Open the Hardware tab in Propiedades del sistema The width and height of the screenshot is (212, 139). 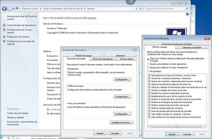click(x=120, y=56)
